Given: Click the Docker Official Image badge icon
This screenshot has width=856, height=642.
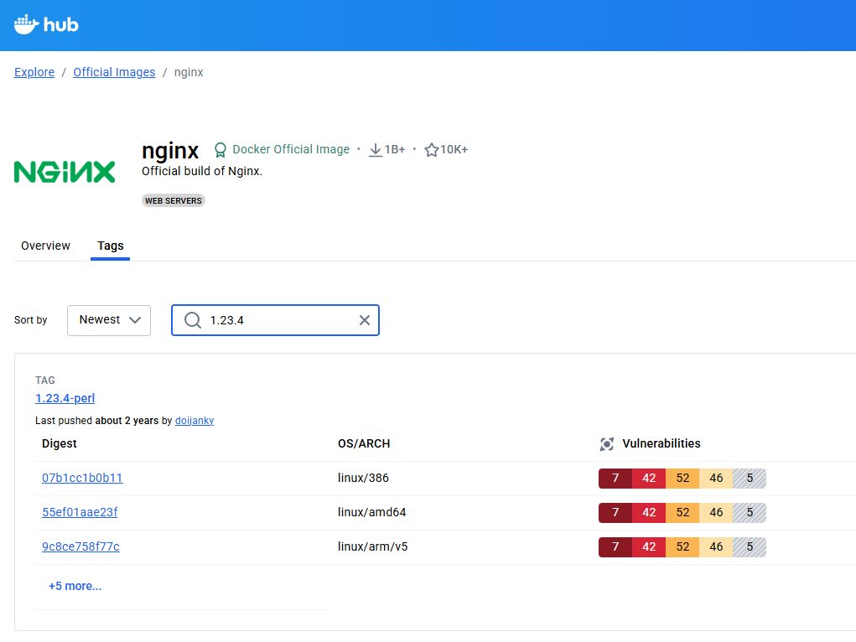Looking at the screenshot, I should click(220, 150).
